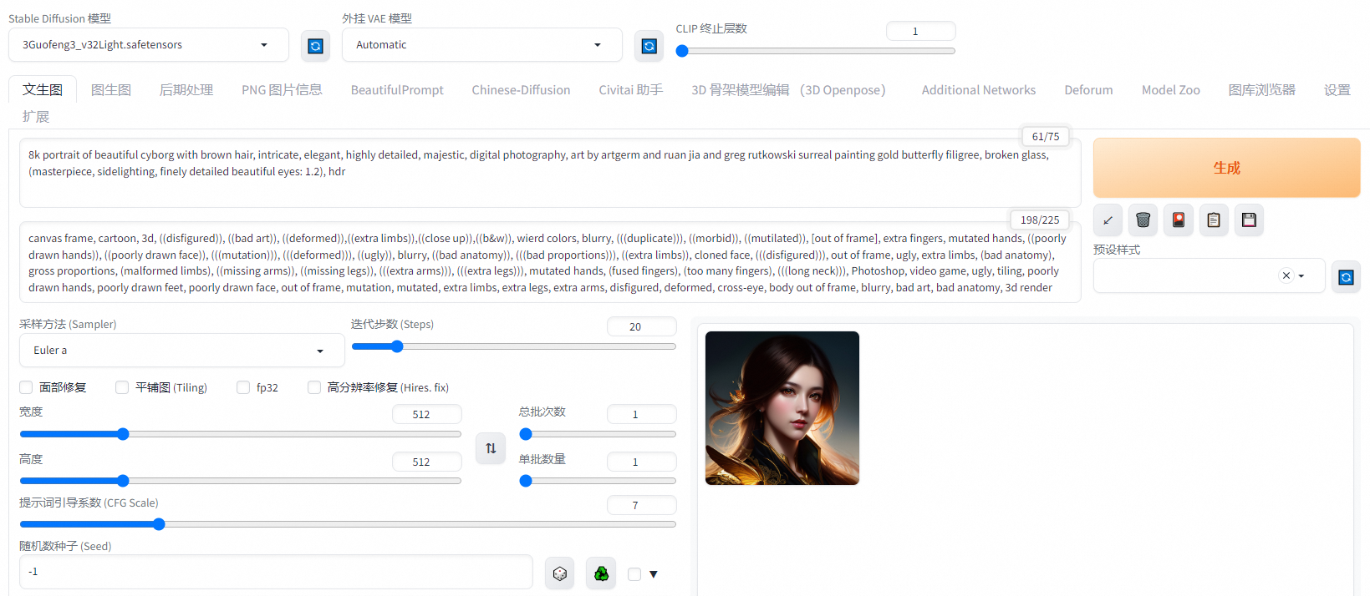Click the dice icon to randomize seed
The height and width of the screenshot is (596, 1370).
560,573
